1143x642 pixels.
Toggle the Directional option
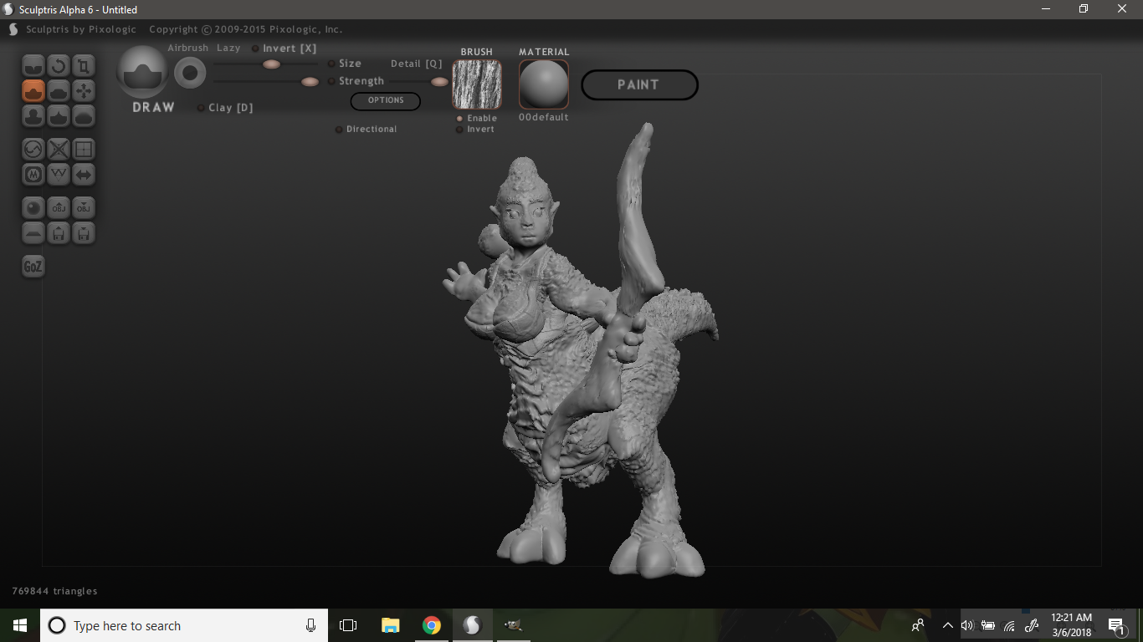[x=339, y=130]
